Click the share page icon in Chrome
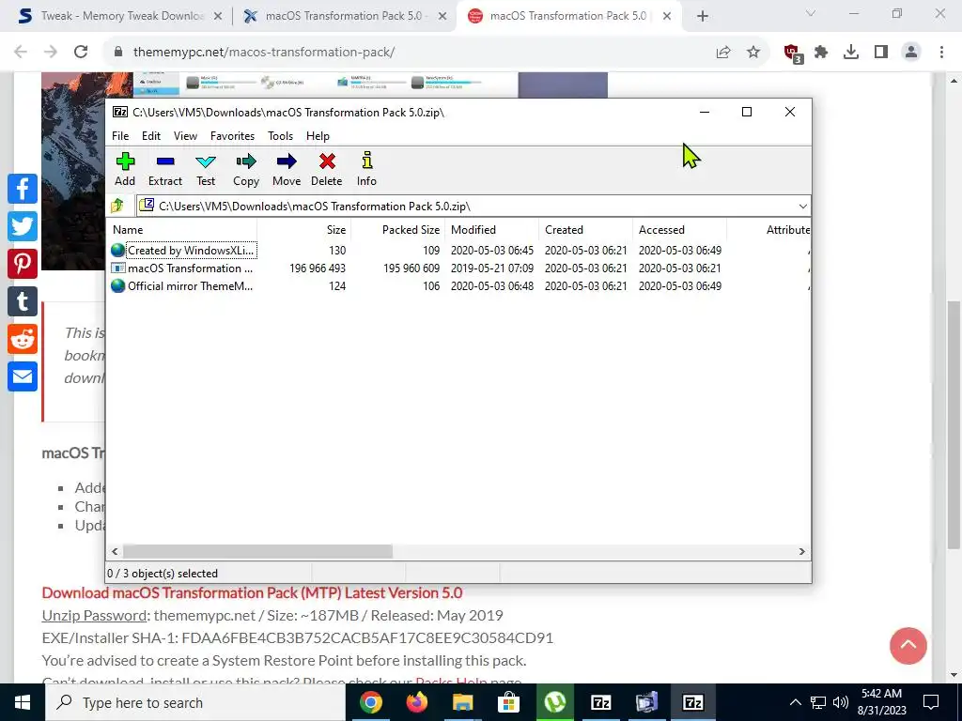Screen dimensions: 962x721 pos(723,53)
